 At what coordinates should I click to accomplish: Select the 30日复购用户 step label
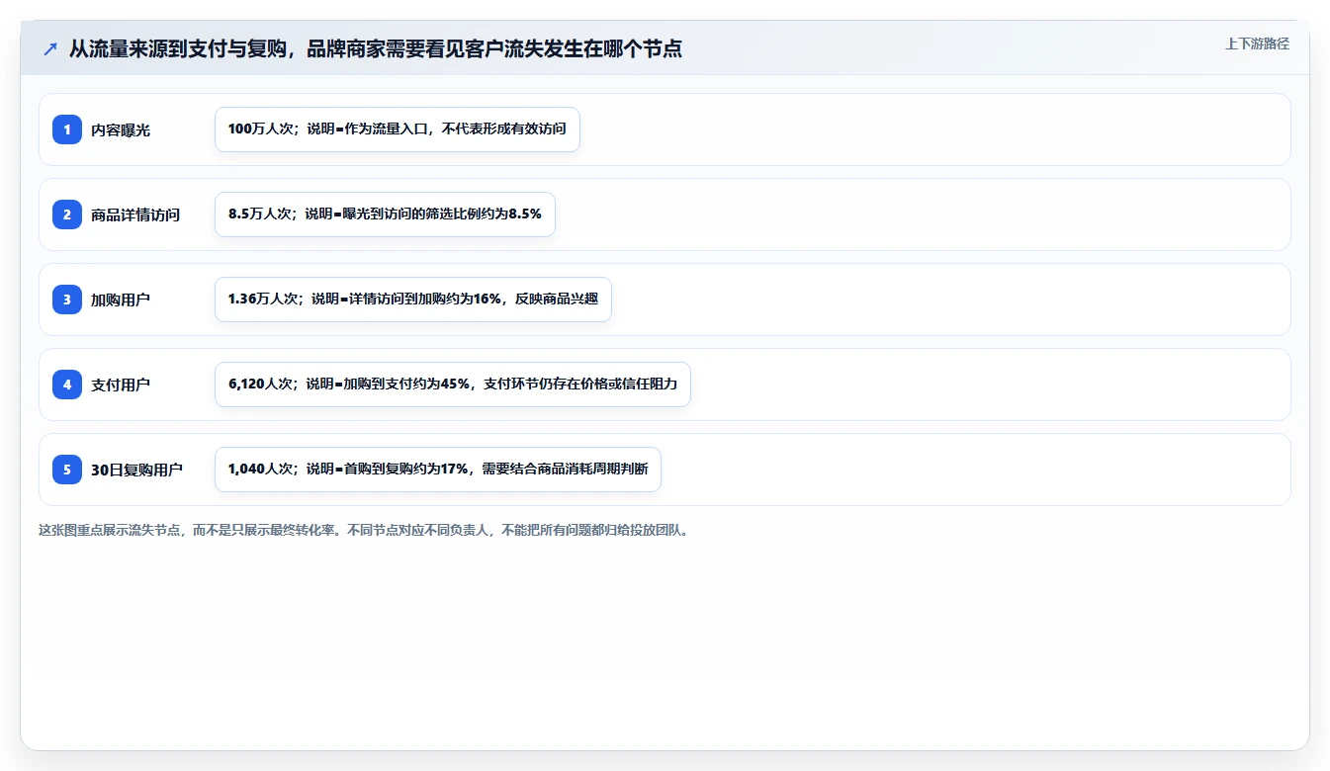136,470
